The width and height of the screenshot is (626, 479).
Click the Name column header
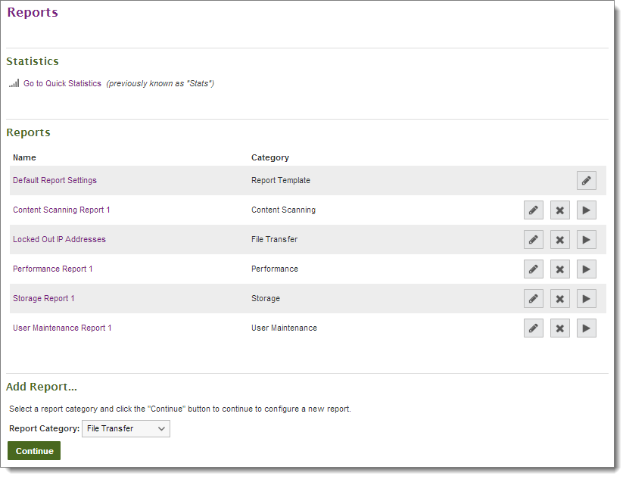click(24, 157)
